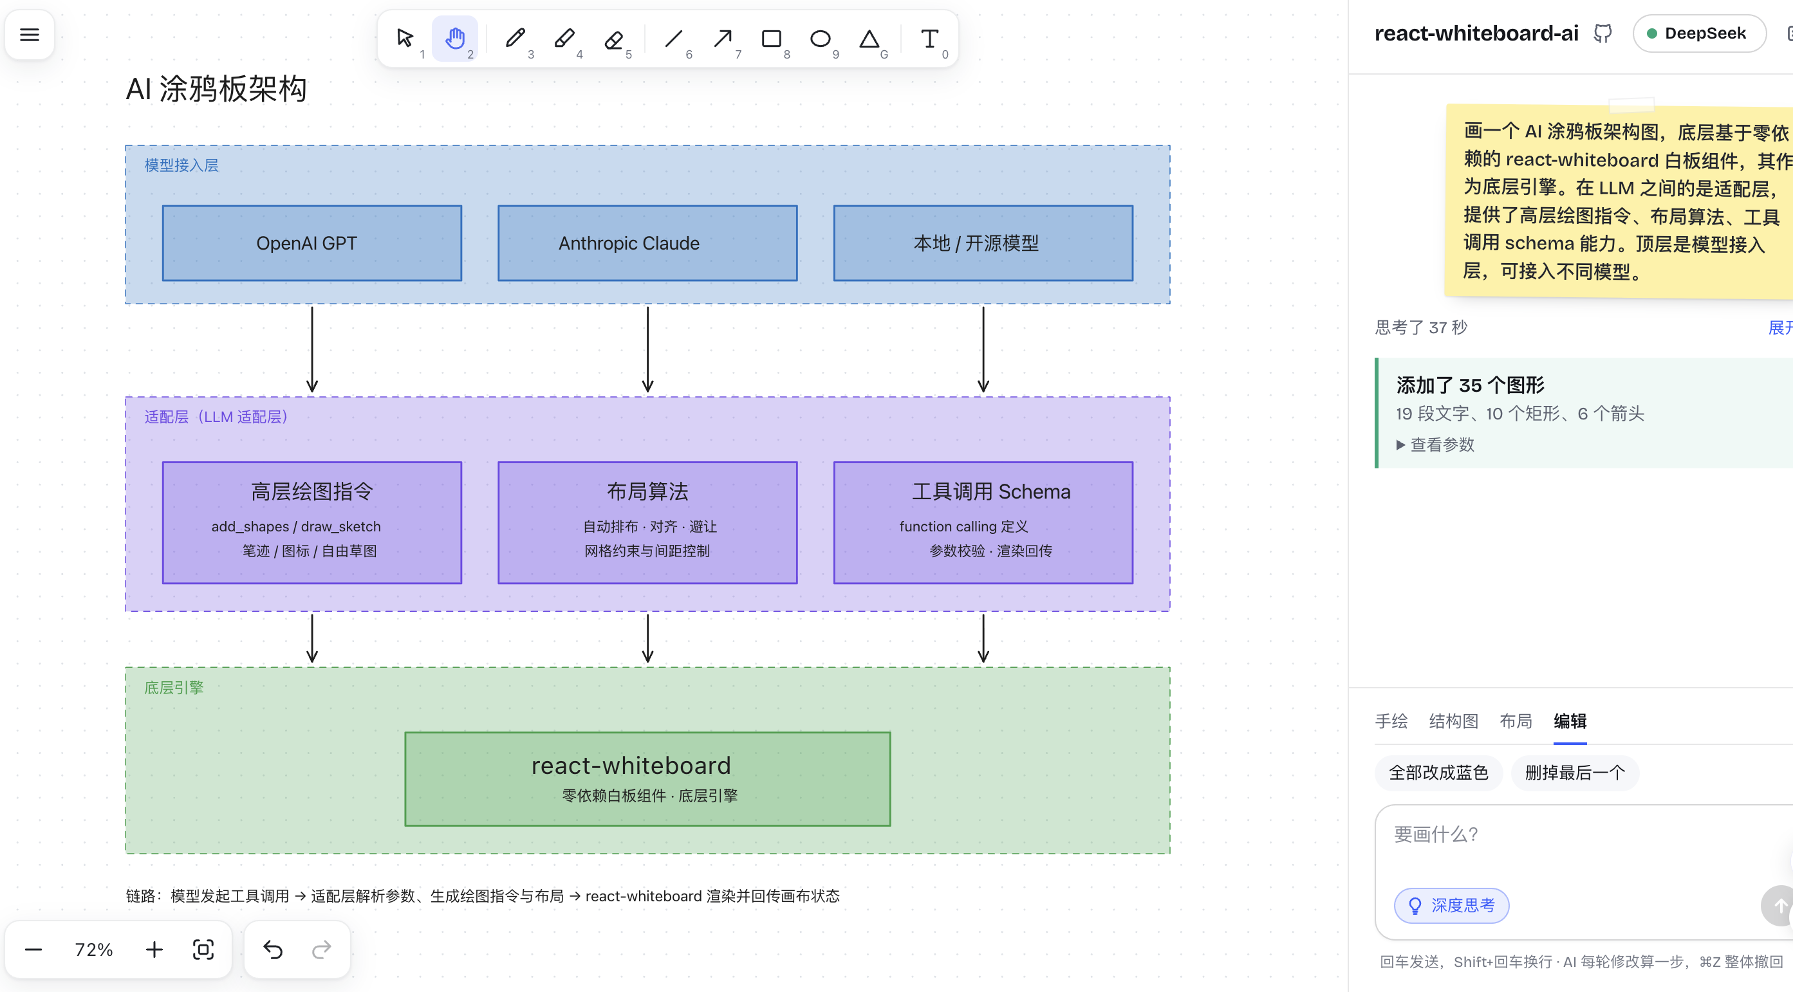Select the highlighter marker tool
This screenshot has height=992, width=1793.
(x=564, y=37)
